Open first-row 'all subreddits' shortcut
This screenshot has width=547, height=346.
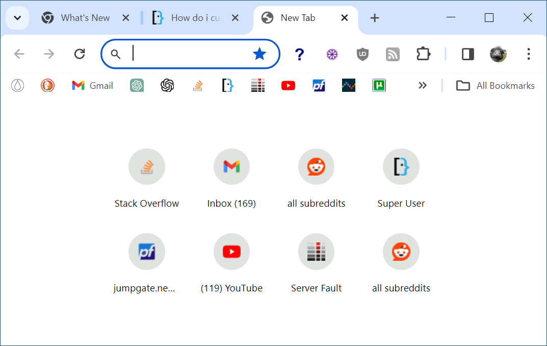point(317,179)
